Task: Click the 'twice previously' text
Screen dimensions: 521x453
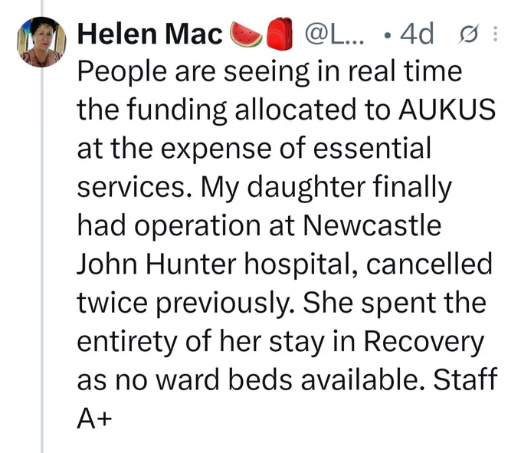Action: (x=185, y=303)
